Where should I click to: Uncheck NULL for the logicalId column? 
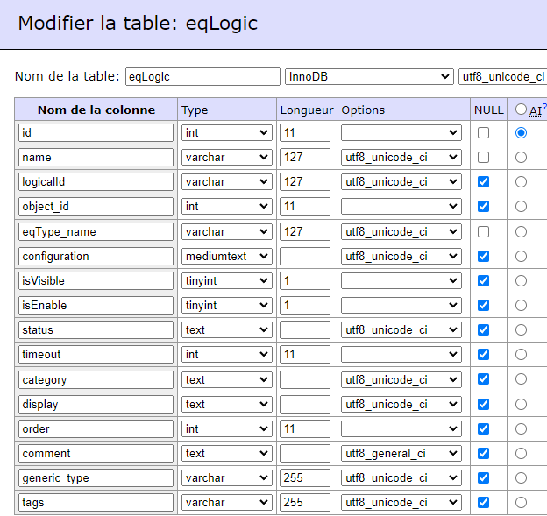pos(483,181)
